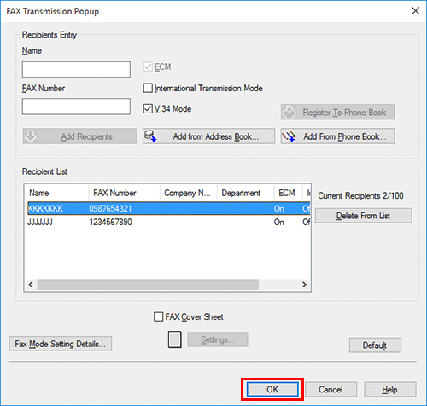Enable International Transmission Mode checkbox
The width and height of the screenshot is (427, 406).
point(148,88)
